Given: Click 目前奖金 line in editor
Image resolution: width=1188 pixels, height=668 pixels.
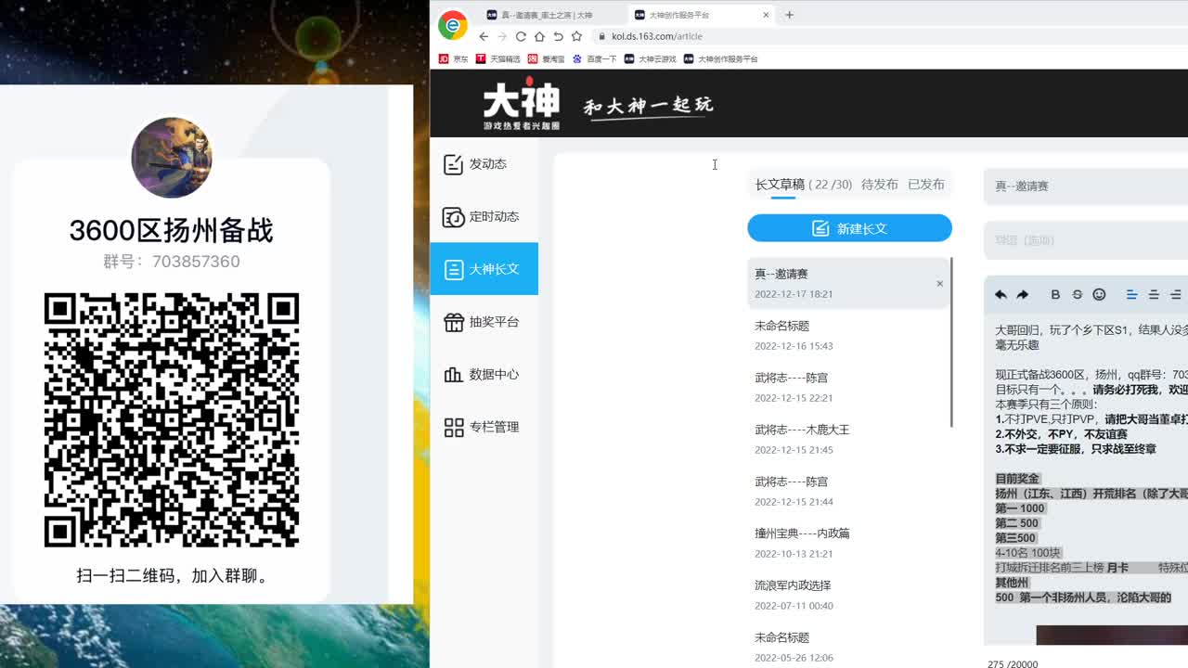Looking at the screenshot, I should click(1017, 479).
